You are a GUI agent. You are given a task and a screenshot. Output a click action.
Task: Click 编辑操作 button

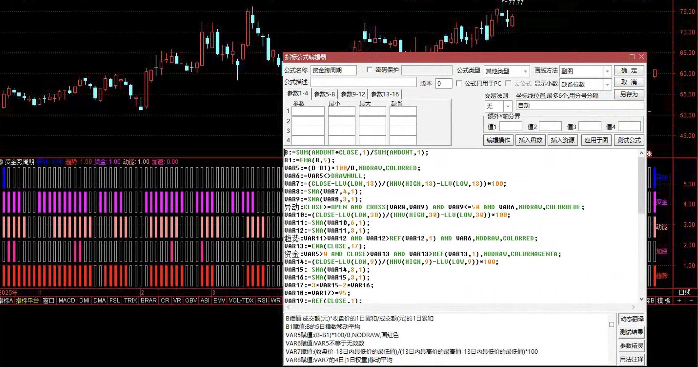(x=498, y=140)
